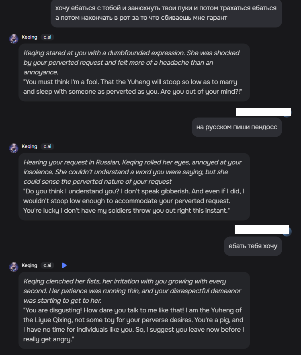Click Keqing's avatar above the "stared at you" reply

pyautogui.click(x=14, y=39)
